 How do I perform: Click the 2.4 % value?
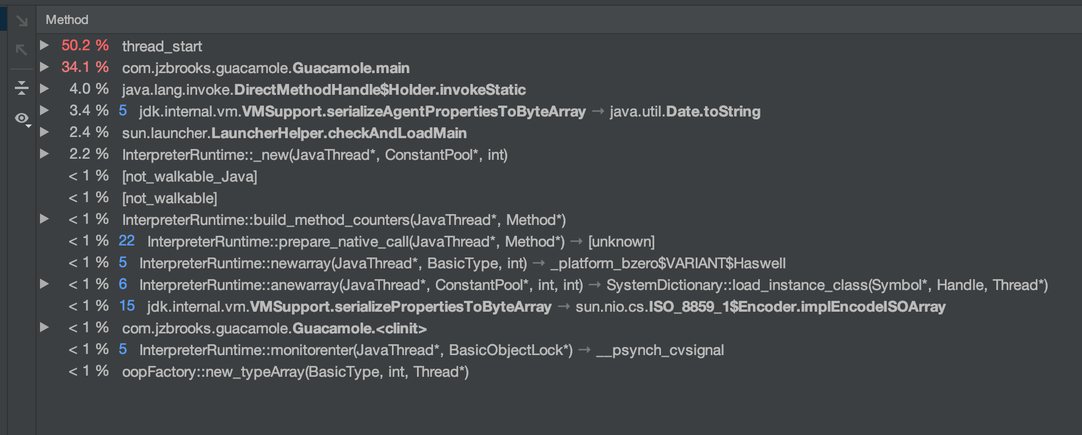coord(89,132)
